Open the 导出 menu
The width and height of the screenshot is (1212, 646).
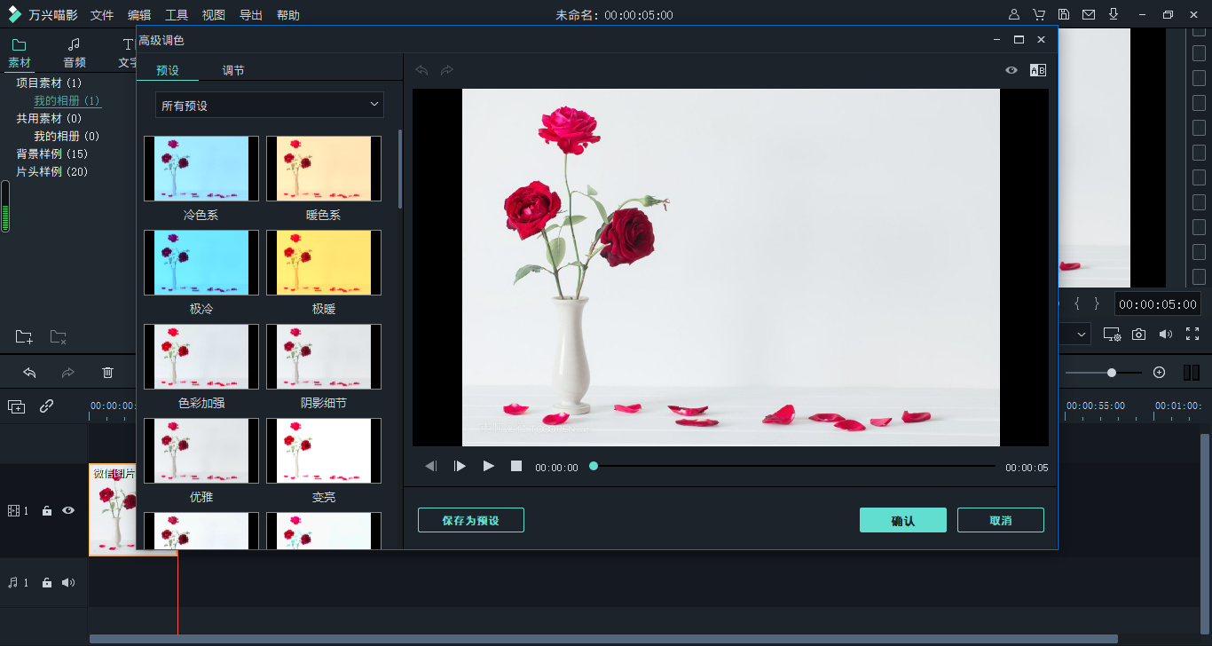tap(251, 15)
